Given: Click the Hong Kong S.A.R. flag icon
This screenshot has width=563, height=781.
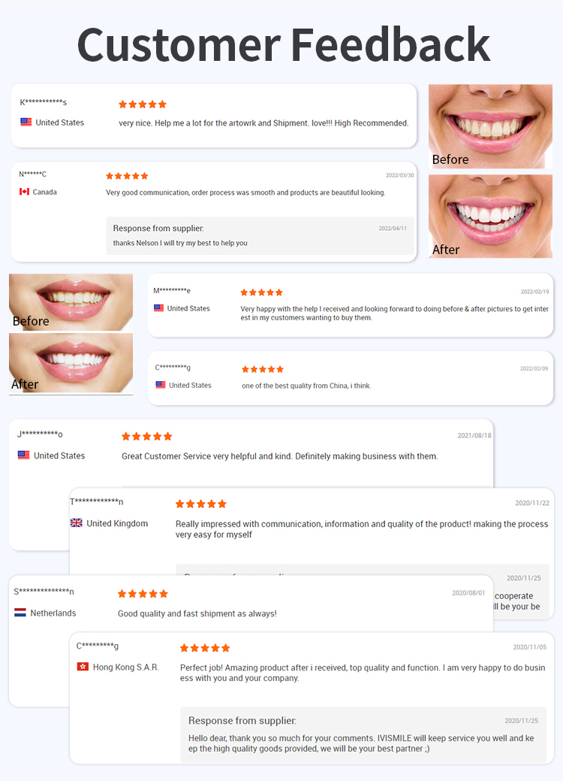Looking at the screenshot, I should coord(83,667).
